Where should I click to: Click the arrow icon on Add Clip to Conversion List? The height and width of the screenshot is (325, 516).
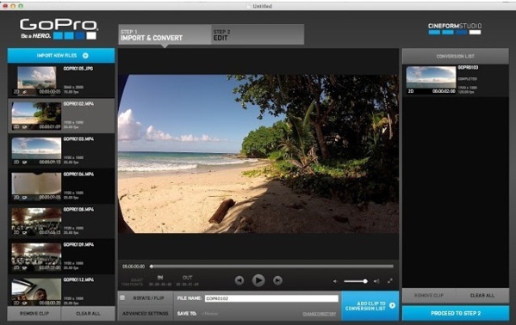pos(392,305)
